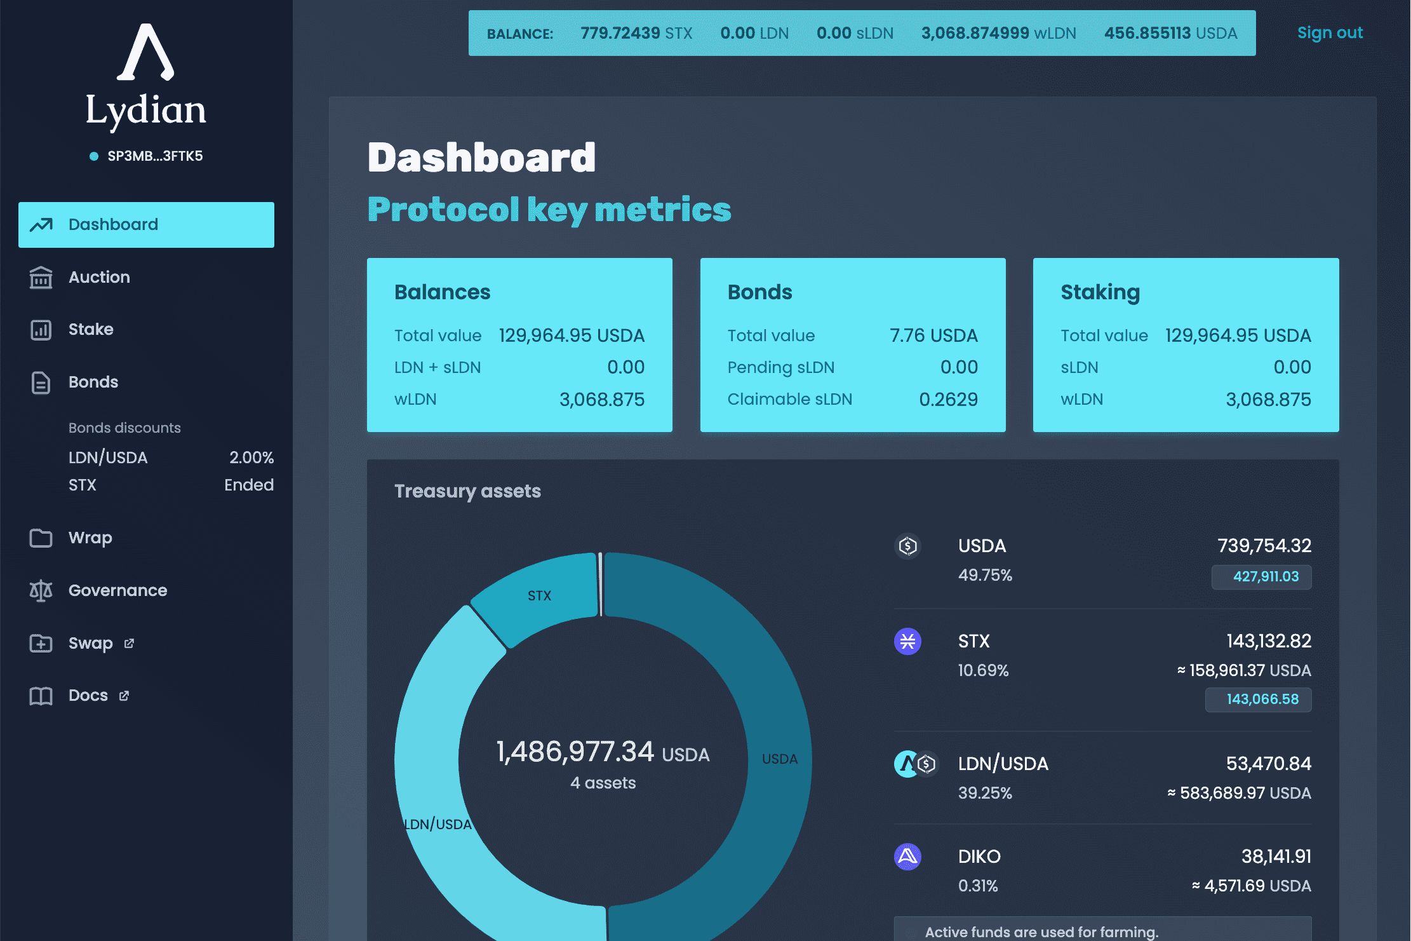Select the Dashboard chart icon in sidebar

41,224
